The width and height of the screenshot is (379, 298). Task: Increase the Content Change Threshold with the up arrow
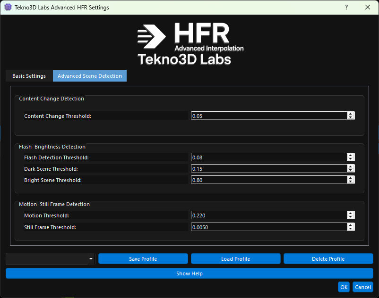click(351, 114)
